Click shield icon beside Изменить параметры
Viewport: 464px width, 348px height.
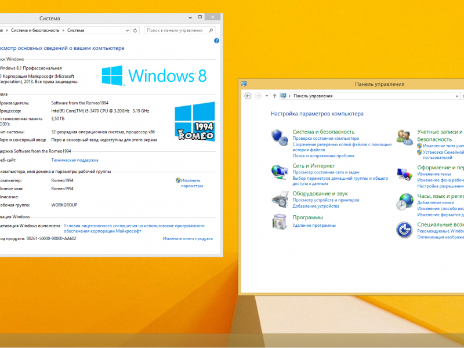(178, 180)
